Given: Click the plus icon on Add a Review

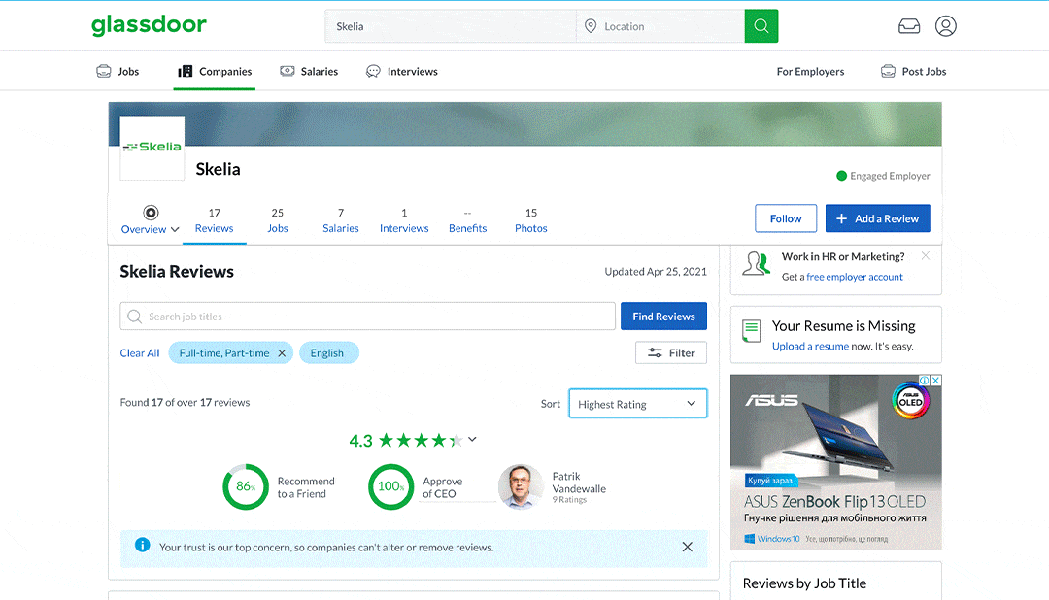Looking at the screenshot, I should tap(841, 218).
